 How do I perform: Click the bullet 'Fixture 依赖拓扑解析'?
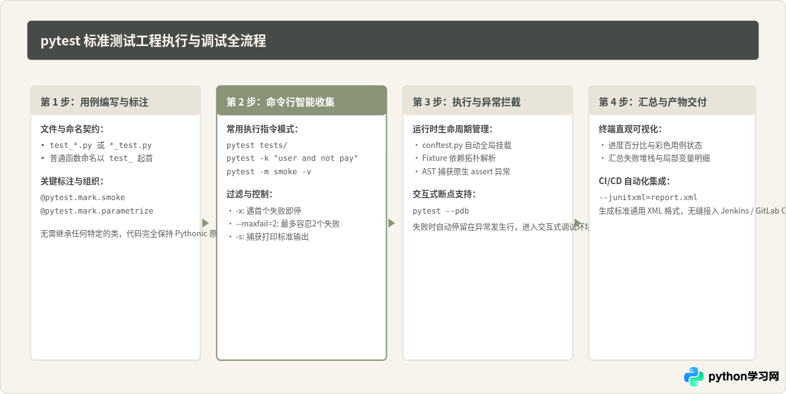point(454,158)
